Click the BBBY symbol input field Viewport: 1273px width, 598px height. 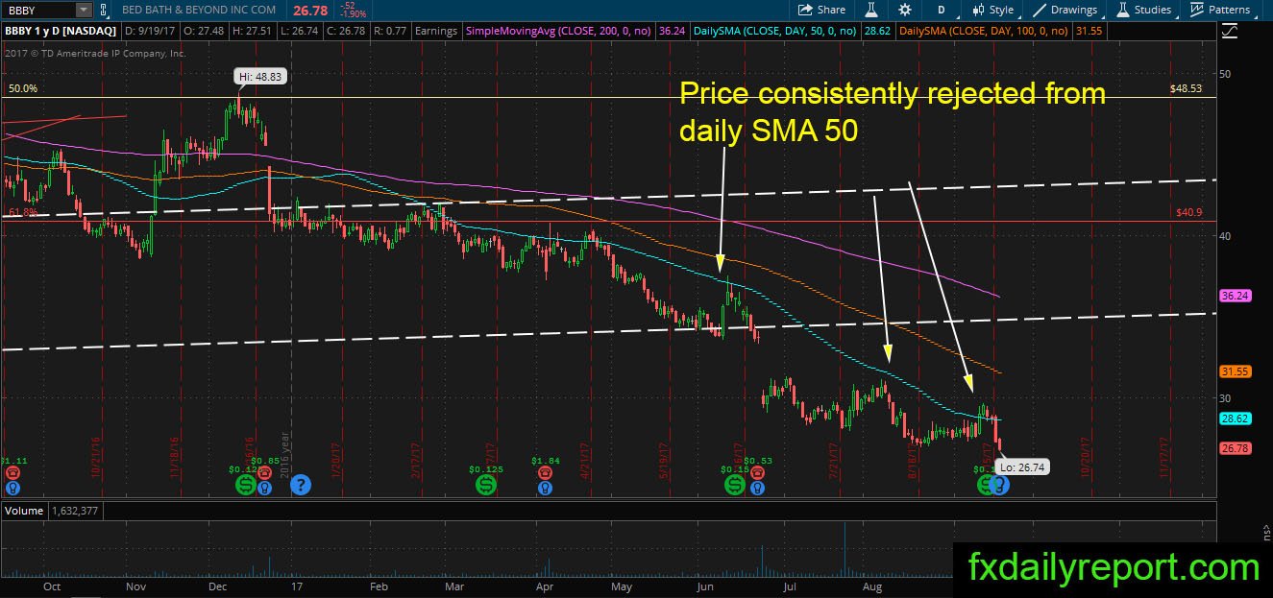pos(37,10)
